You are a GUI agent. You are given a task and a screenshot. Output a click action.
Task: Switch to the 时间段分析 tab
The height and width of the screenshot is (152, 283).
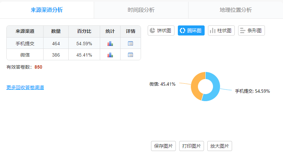[141, 10]
